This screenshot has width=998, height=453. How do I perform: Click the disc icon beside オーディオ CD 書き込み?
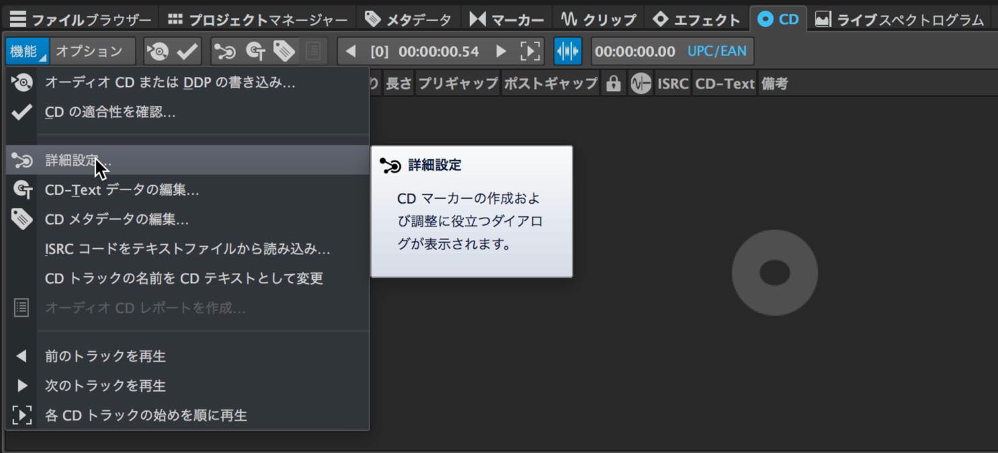(x=22, y=83)
